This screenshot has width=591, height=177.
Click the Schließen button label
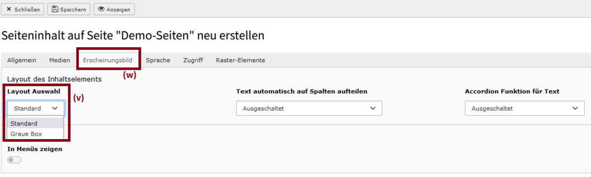[28, 9]
